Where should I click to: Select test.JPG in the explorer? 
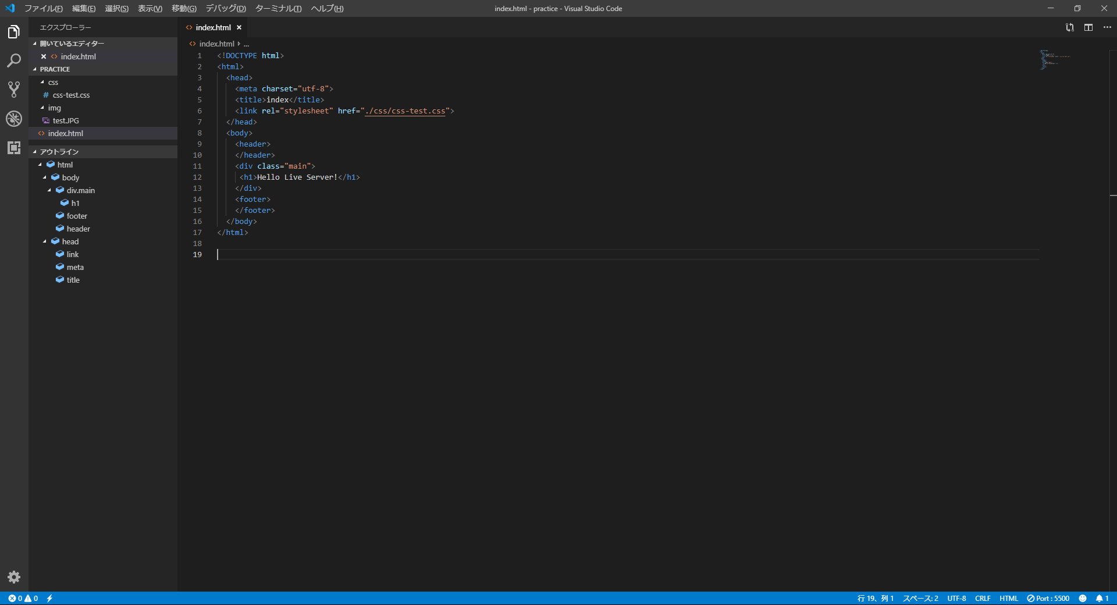pyautogui.click(x=65, y=120)
